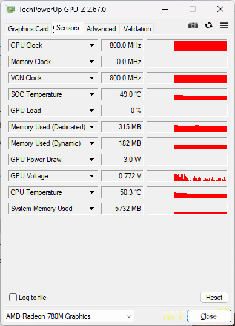The width and height of the screenshot is (235, 326).
Task: Open the AMD Radeon 780M Graphics selector
Action: point(69,316)
